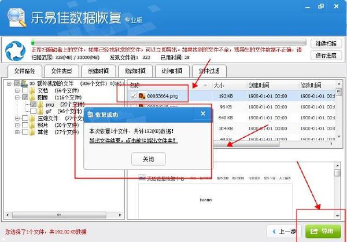Check the 其他 folder checkbox
Screen dimensions: 347x242
[x=25, y=132]
